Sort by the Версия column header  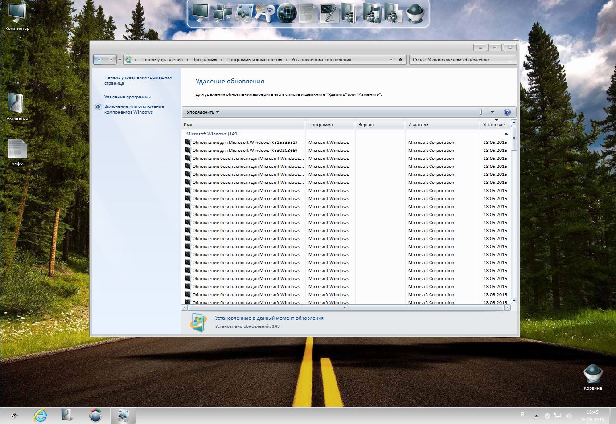(x=380, y=125)
